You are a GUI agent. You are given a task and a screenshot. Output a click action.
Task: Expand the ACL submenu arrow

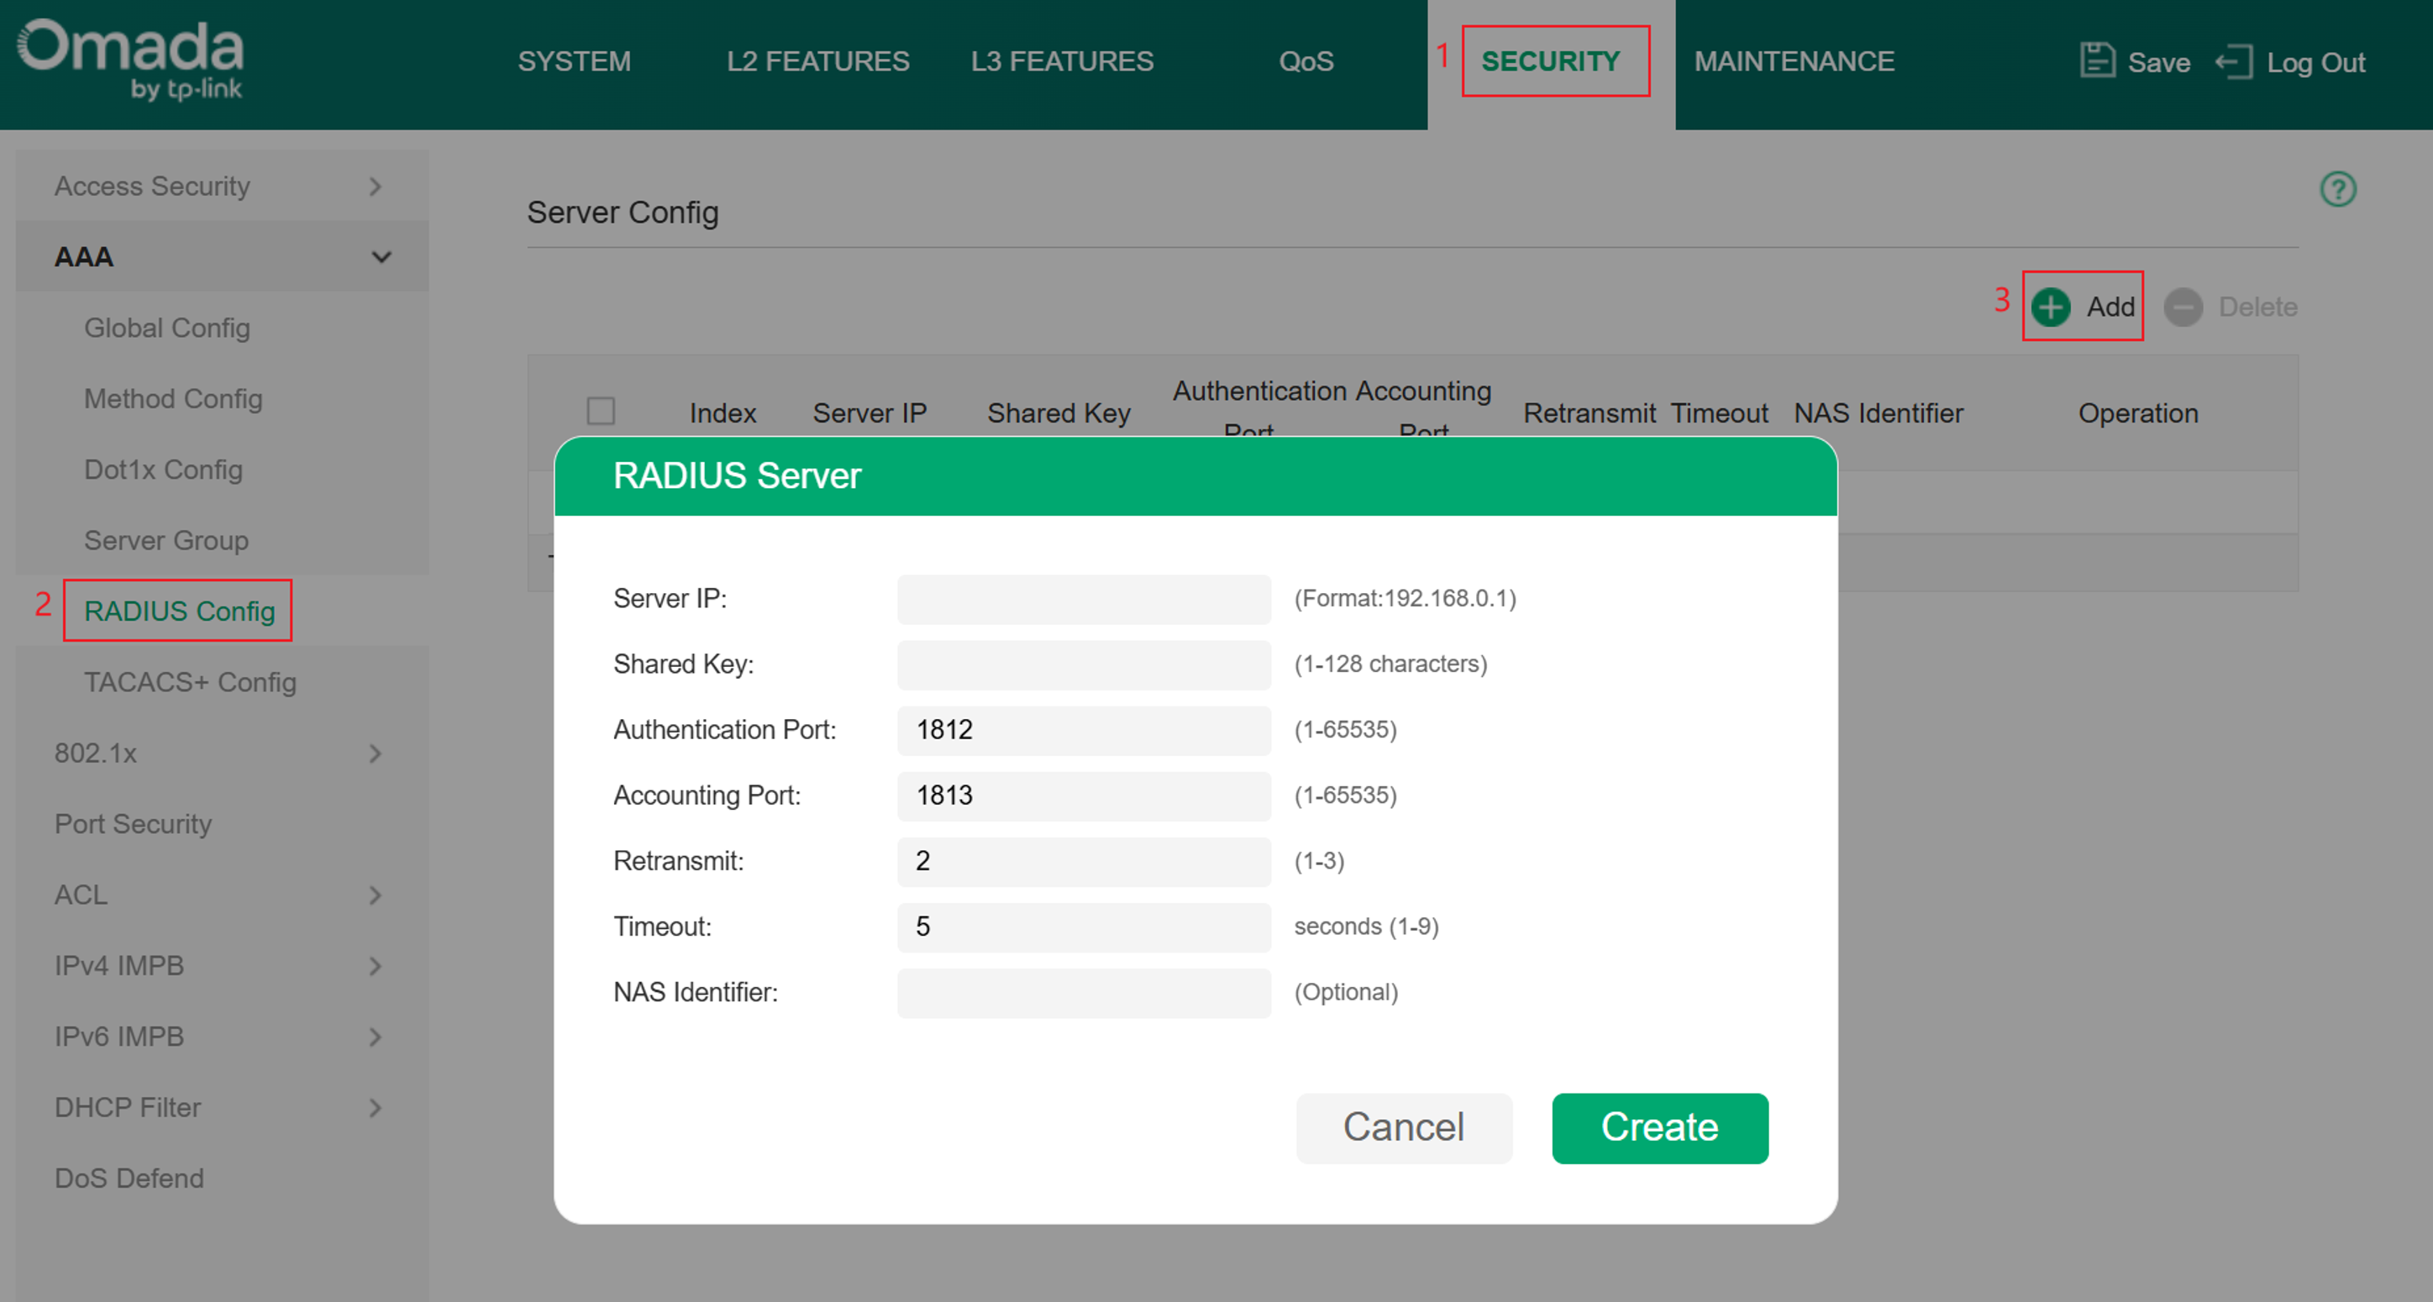375,895
